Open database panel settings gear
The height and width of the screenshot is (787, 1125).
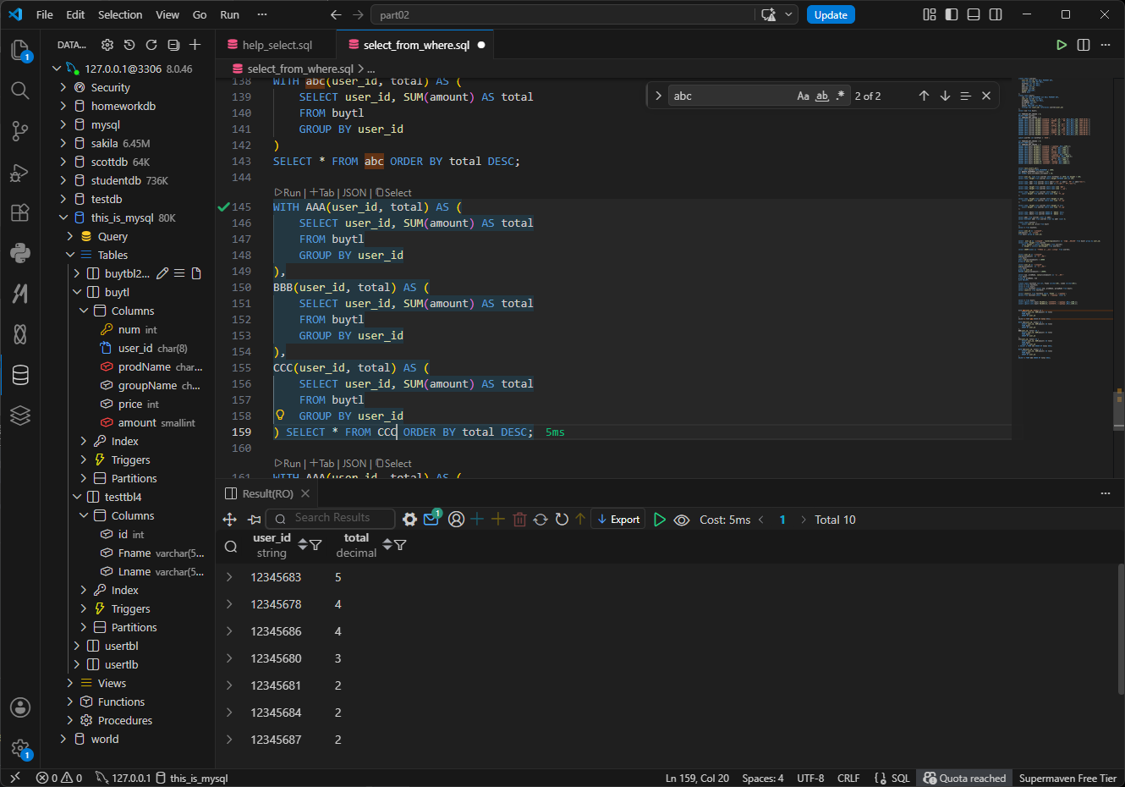(107, 45)
